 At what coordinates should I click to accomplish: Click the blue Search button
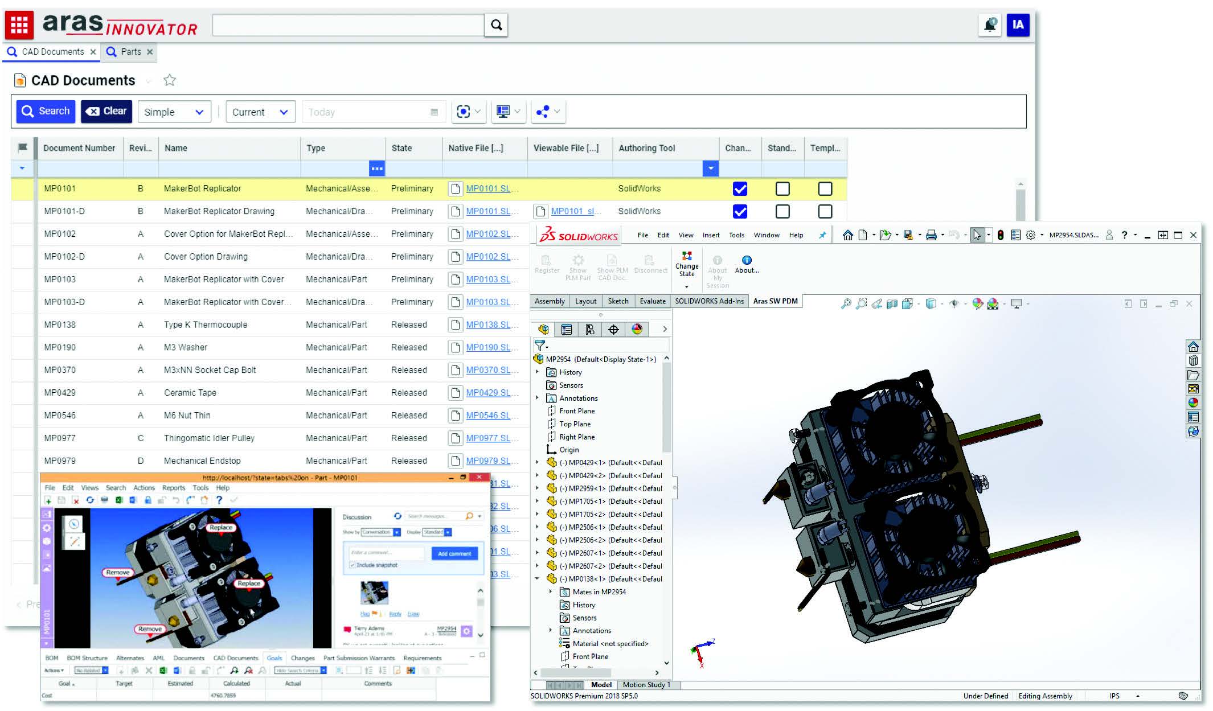tap(46, 112)
